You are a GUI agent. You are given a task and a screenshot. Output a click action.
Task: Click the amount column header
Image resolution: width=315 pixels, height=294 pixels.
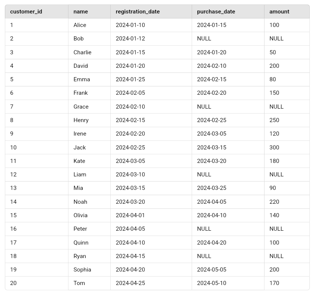(x=279, y=12)
